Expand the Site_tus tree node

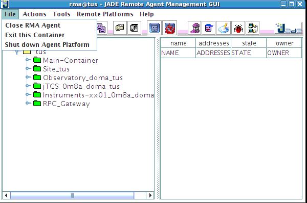[28, 68]
